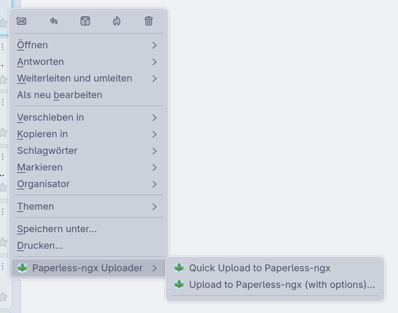The image size is (398, 313).
Task: Expand the Öffnen submenu arrow
Action: tap(154, 45)
